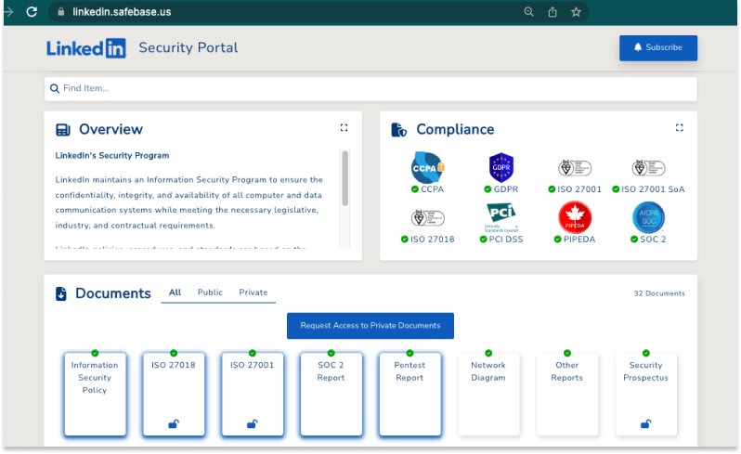741x454 pixels.
Task: Click the Subscribe button
Action: 657,47
